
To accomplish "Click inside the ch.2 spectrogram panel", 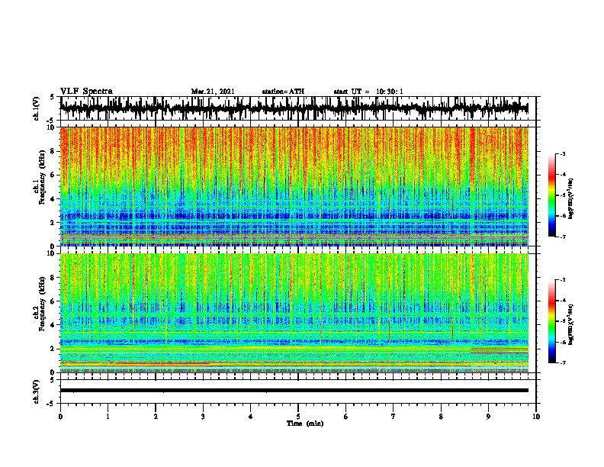I will point(294,313).
